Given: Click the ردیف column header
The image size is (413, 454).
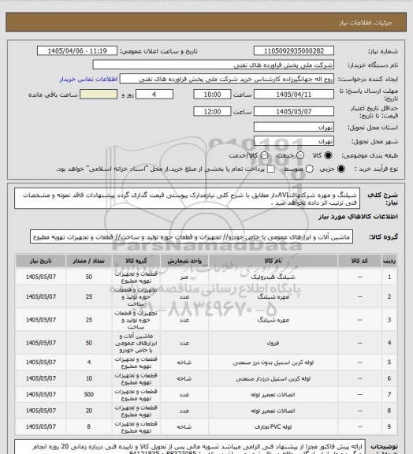Looking at the screenshot, I should tap(389, 261).
